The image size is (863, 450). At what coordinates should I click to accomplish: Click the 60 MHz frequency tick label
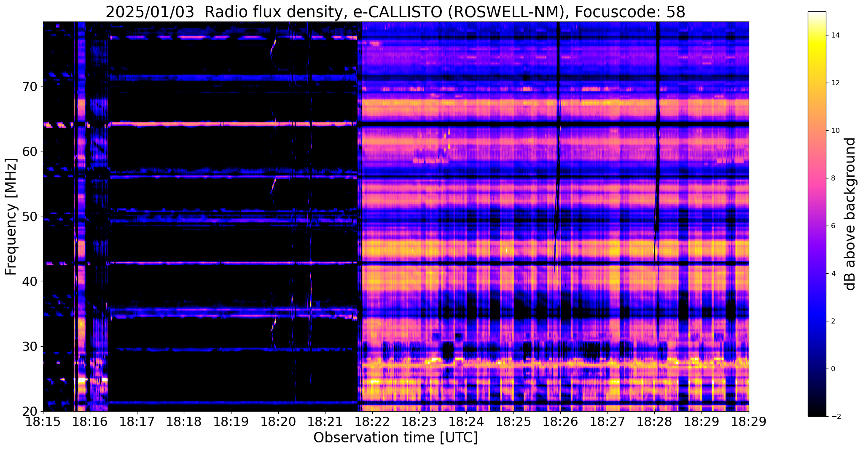30,151
